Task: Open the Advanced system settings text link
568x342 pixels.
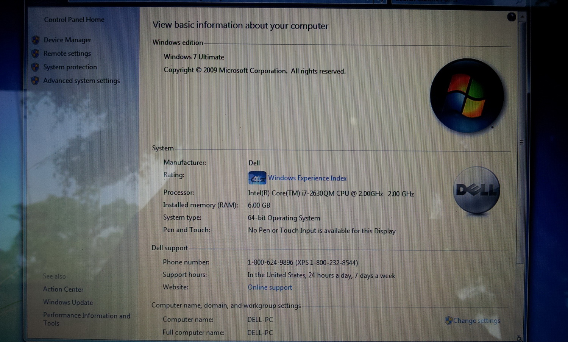Action: tap(81, 81)
